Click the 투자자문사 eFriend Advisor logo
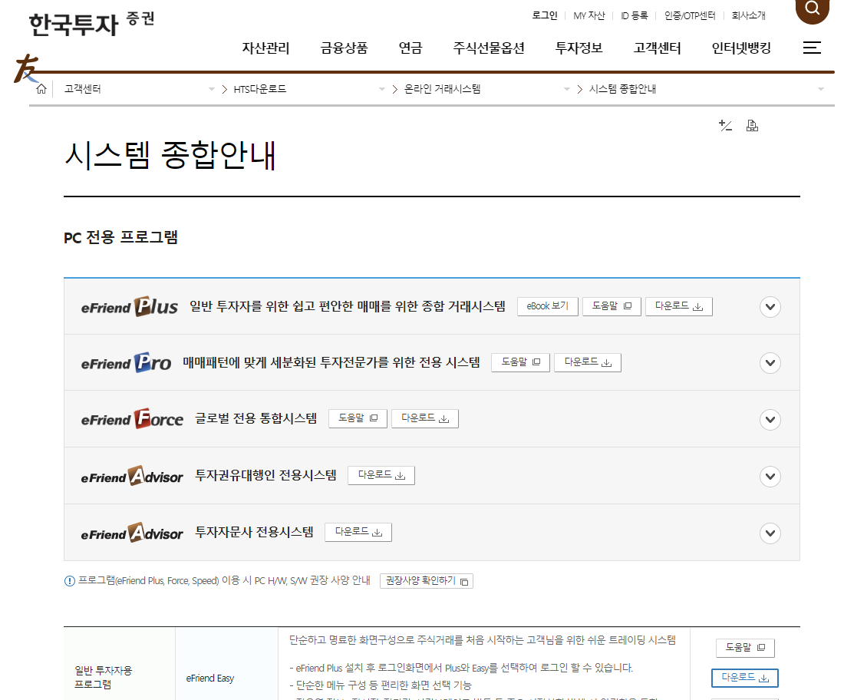Viewport: 844px width, 700px height. click(x=132, y=533)
